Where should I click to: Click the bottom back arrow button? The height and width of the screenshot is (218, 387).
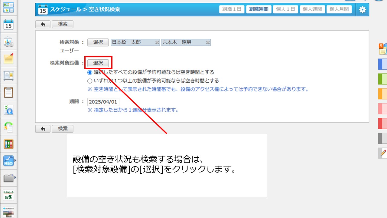[43, 129]
